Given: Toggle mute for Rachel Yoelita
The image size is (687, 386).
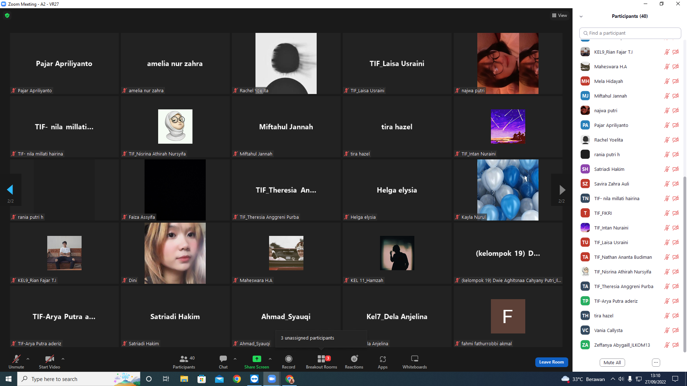Looking at the screenshot, I should [x=667, y=140].
